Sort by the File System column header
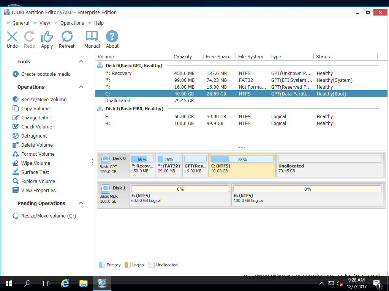389x291 pixels. coord(251,57)
